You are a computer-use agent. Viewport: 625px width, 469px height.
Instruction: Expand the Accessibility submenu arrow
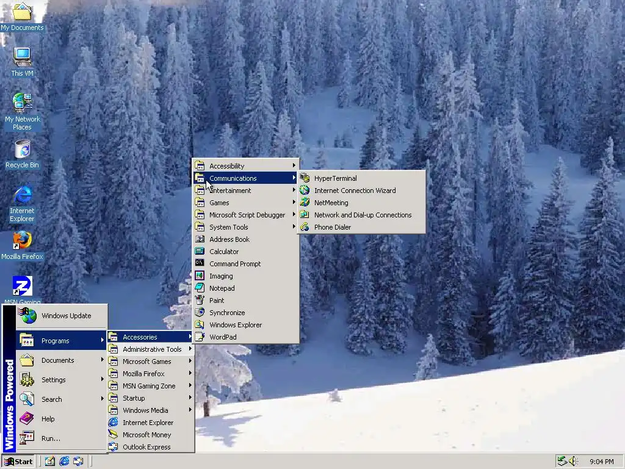pos(294,165)
